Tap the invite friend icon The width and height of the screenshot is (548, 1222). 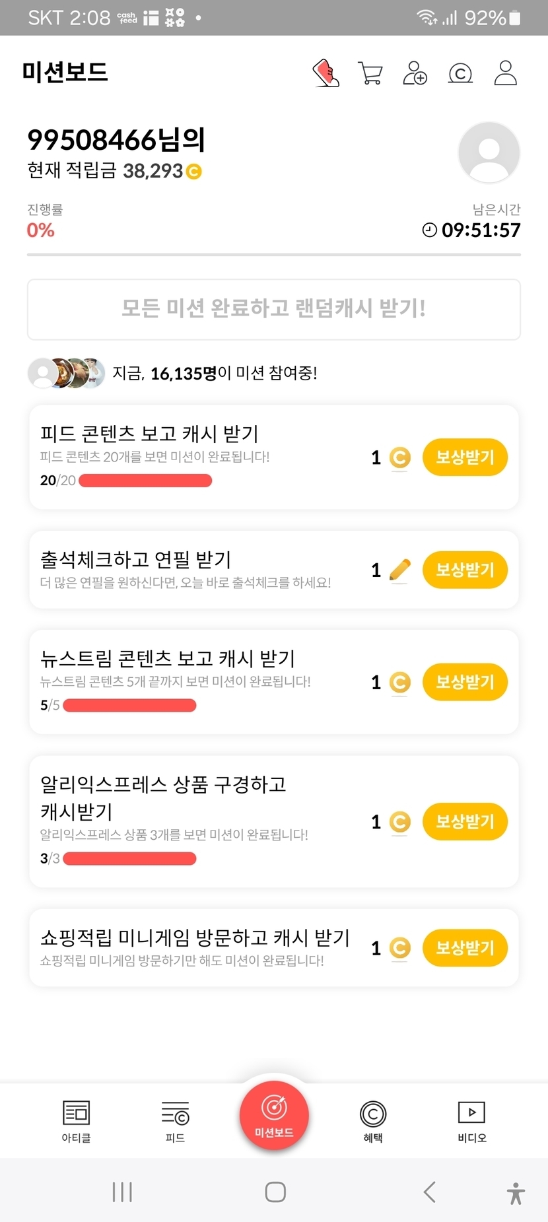[415, 73]
